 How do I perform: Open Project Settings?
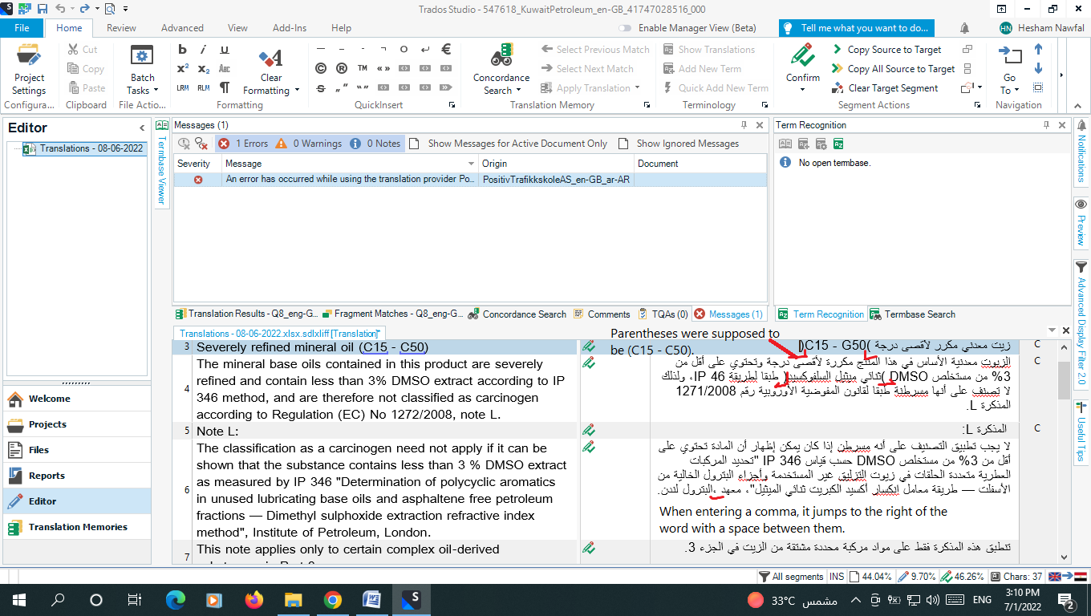click(x=29, y=70)
